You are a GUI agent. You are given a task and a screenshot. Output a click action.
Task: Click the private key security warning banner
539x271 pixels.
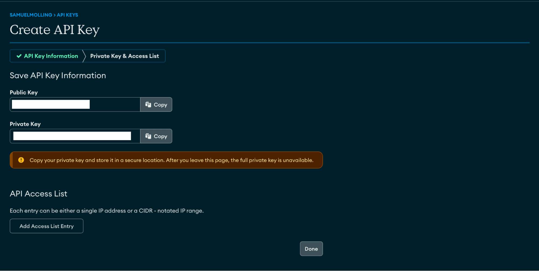(166, 160)
